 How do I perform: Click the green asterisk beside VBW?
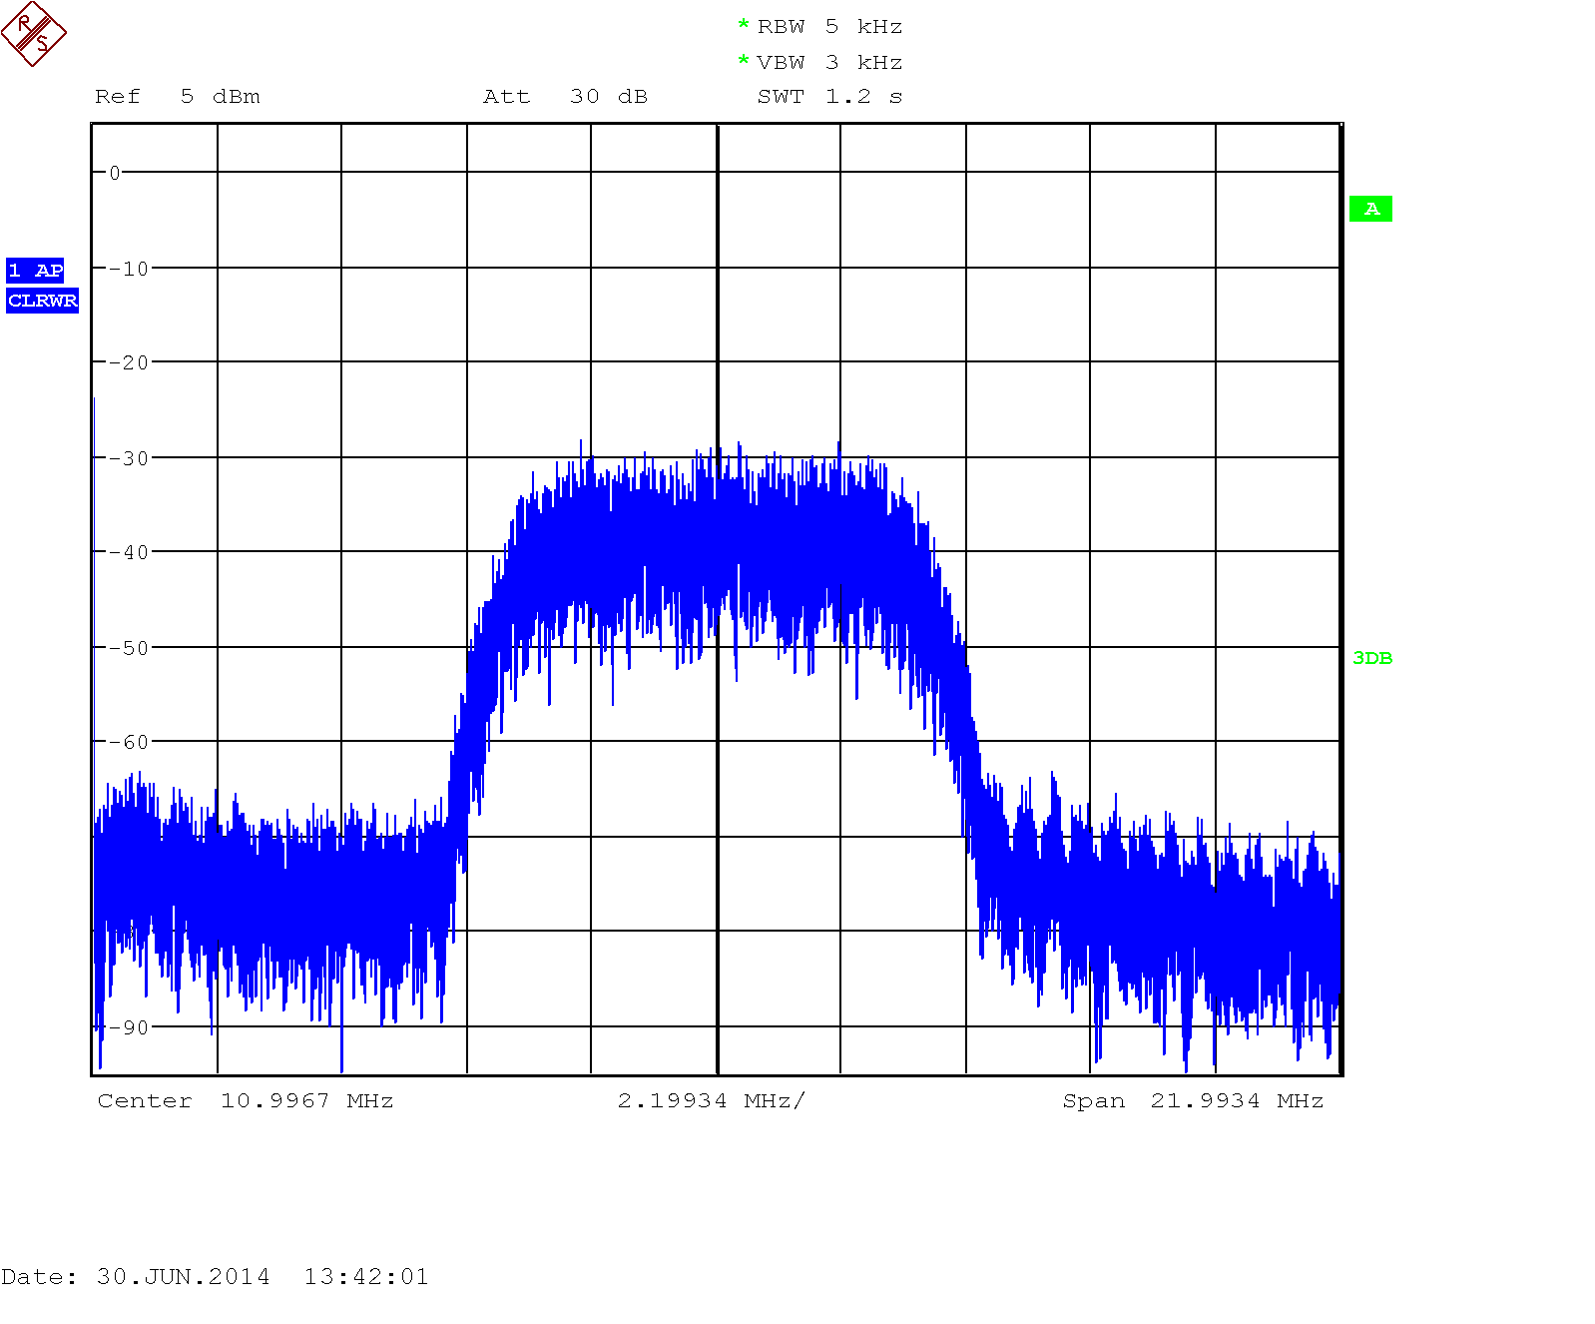click(743, 62)
